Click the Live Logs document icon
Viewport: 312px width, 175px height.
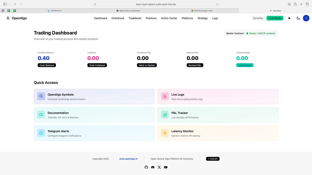[x=165, y=96]
